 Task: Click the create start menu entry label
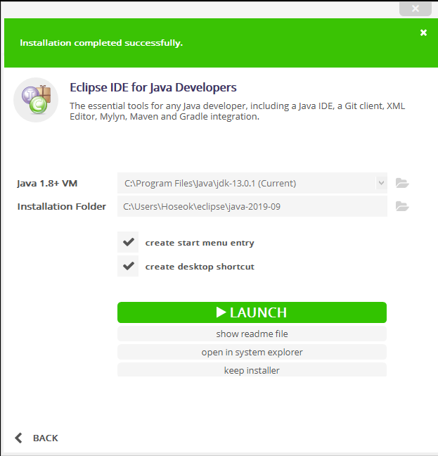(200, 243)
